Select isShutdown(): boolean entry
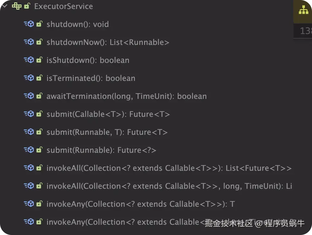312x235 pixels. coord(88,60)
